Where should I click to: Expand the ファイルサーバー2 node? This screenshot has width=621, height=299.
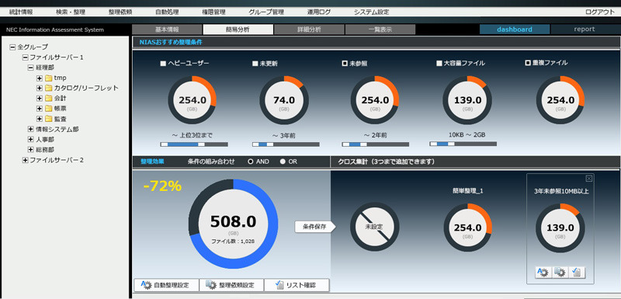tap(25, 160)
